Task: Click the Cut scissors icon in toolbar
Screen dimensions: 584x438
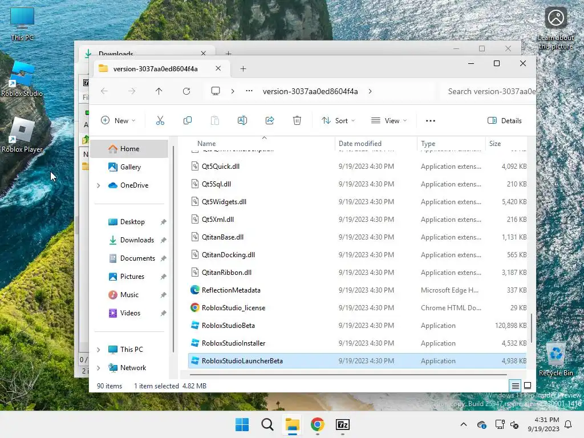Action: pyautogui.click(x=160, y=120)
